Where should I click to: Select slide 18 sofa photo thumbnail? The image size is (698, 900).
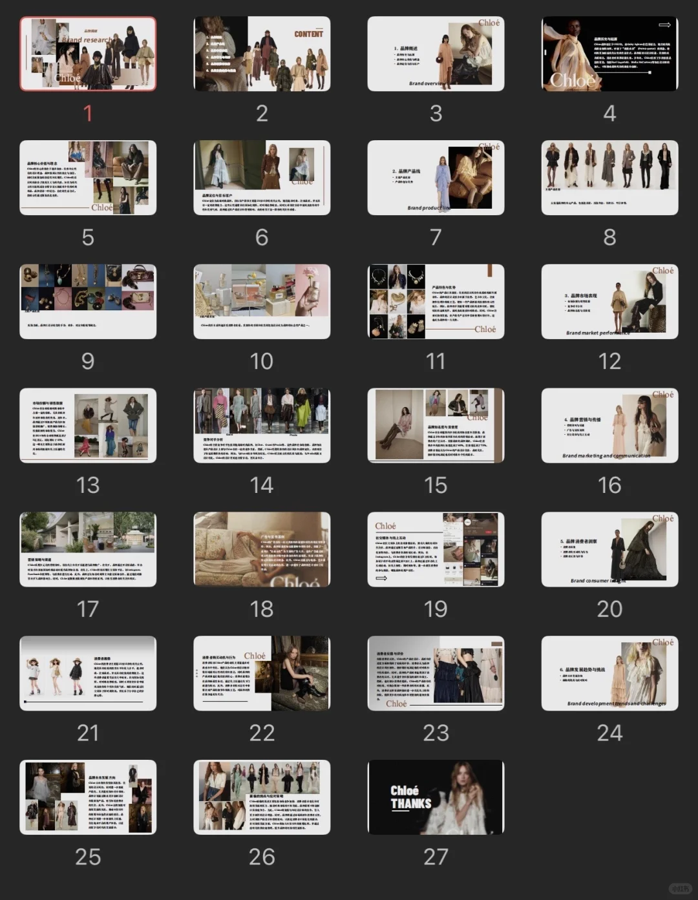[x=262, y=549]
